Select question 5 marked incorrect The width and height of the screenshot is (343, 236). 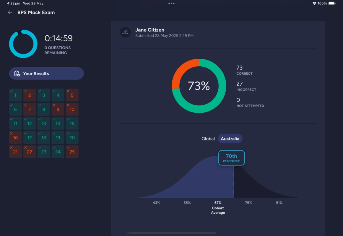click(72, 95)
